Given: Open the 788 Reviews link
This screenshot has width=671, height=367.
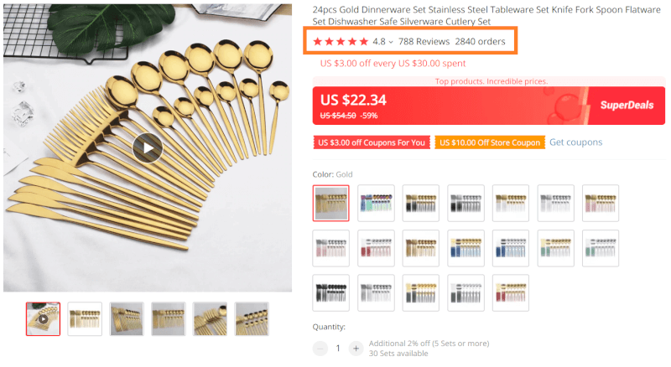Looking at the screenshot, I should pos(424,42).
